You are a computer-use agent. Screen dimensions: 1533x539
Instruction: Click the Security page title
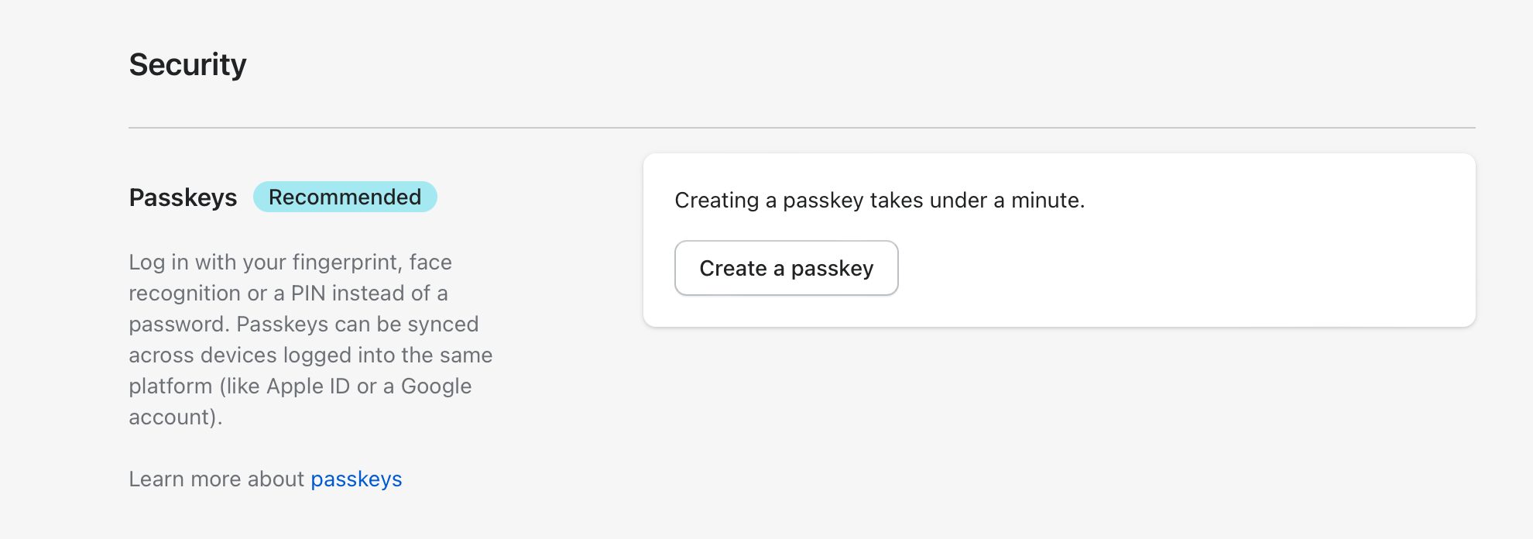(x=187, y=65)
